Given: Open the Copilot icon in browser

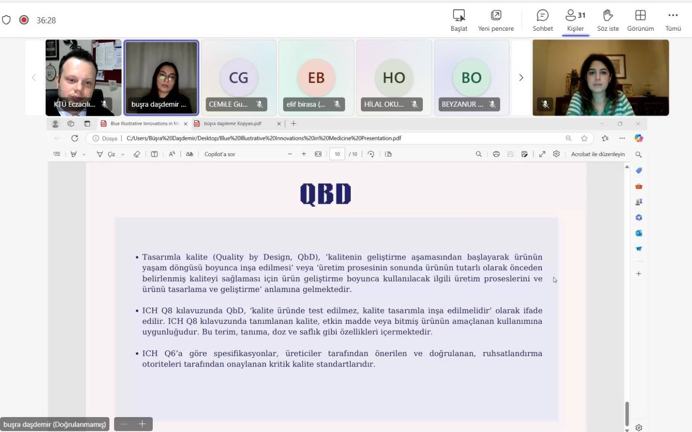Looking at the screenshot, I should pos(639,138).
